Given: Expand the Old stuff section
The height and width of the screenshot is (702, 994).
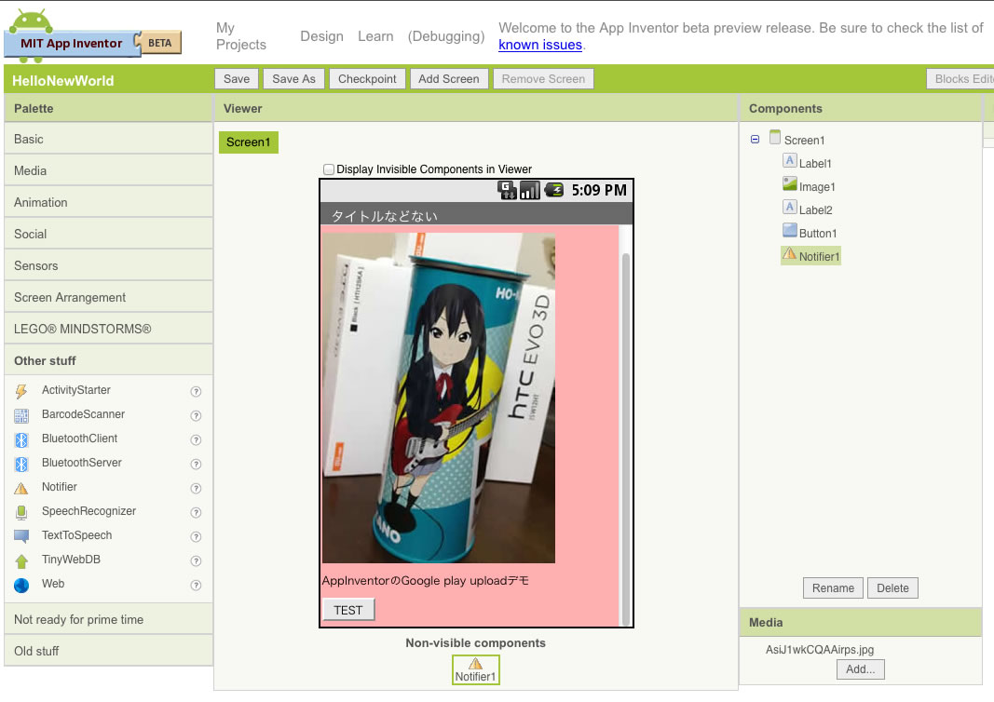Looking at the screenshot, I should [108, 651].
